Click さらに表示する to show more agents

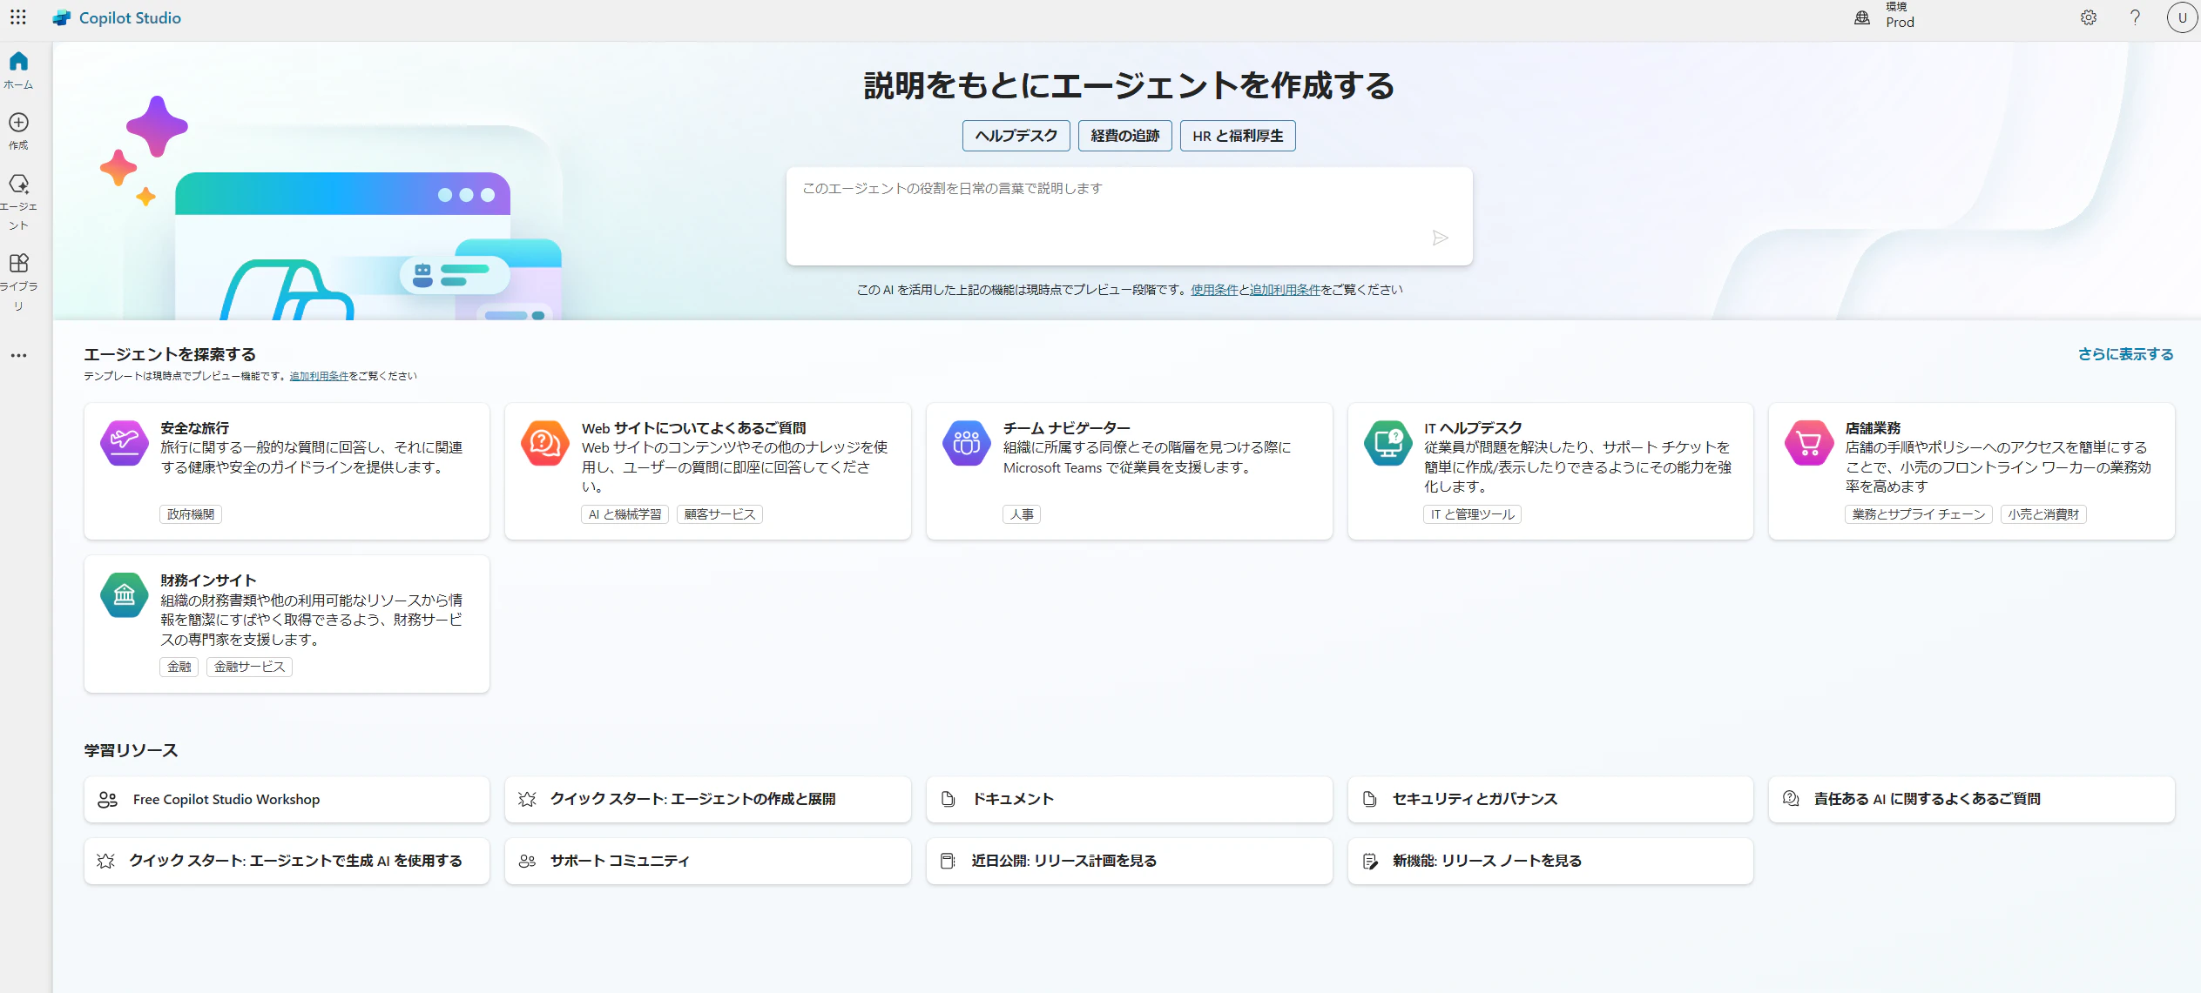point(2125,354)
